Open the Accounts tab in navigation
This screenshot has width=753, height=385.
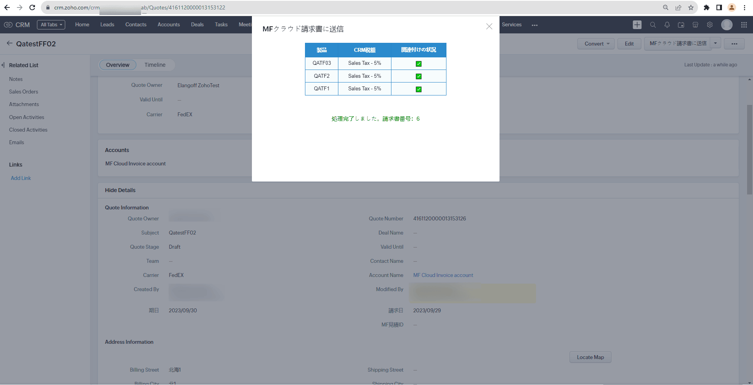pyautogui.click(x=169, y=25)
